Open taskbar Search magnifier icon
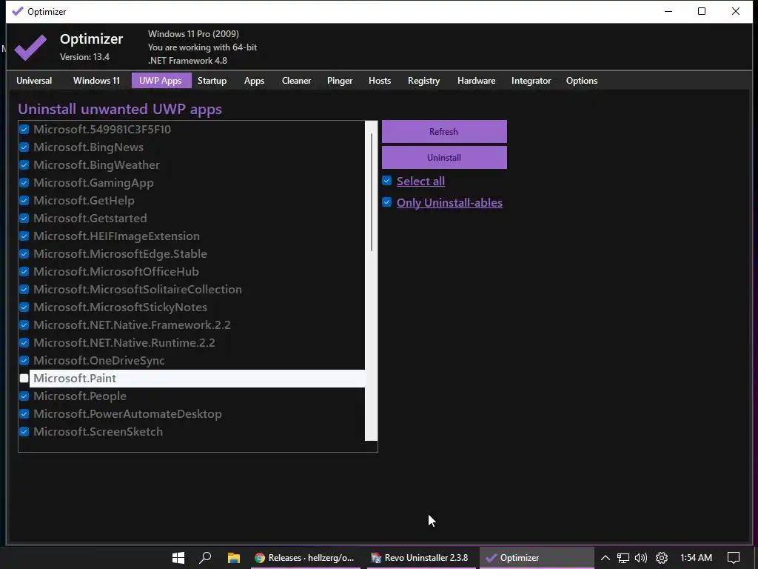 point(205,557)
